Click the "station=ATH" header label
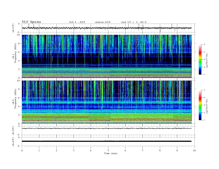219x169 pixels. click(x=103, y=22)
